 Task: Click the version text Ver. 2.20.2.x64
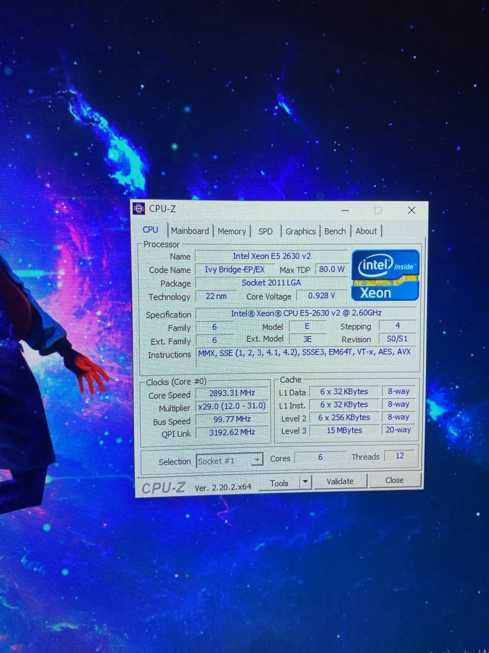coord(223,487)
